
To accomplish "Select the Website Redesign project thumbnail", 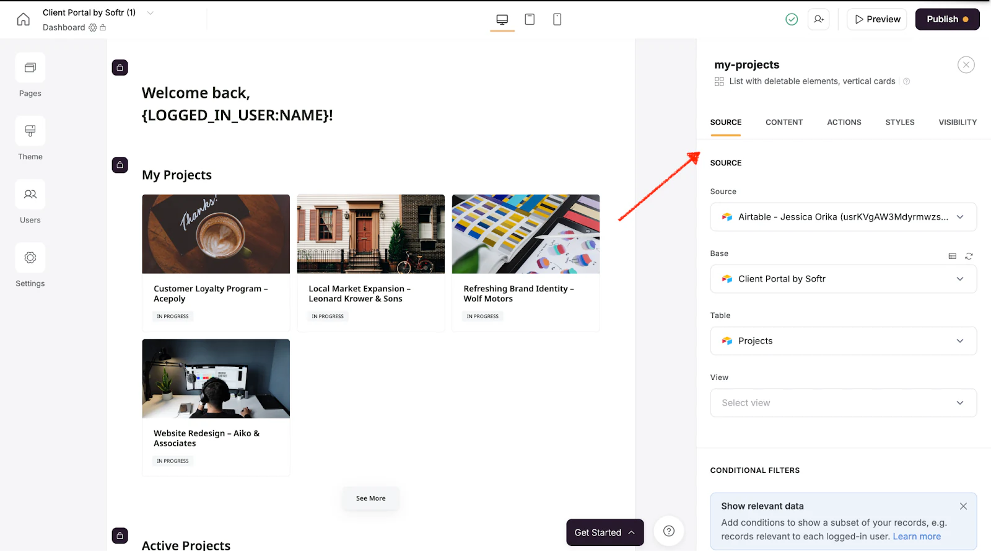I will 216,379.
